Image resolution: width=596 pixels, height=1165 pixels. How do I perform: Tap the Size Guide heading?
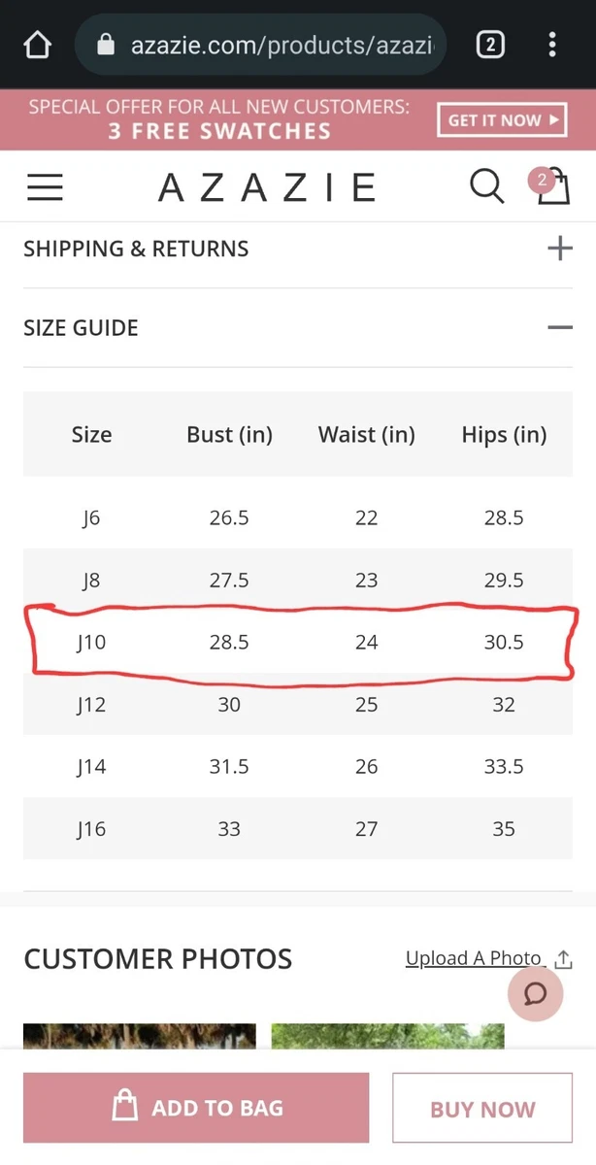81,328
